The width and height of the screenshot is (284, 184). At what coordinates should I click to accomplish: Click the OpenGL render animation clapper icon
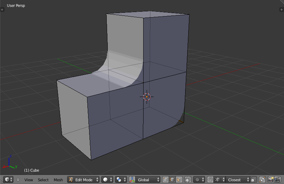point(277,180)
